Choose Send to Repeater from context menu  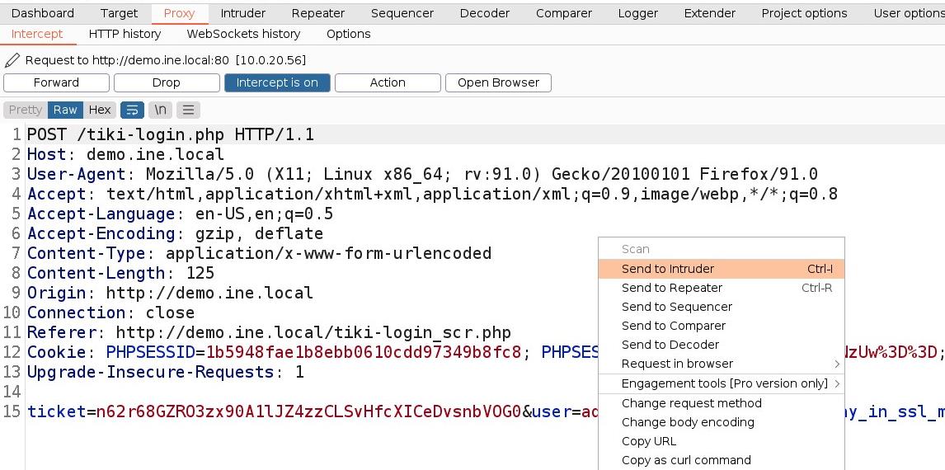pyautogui.click(x=671, y=288)
